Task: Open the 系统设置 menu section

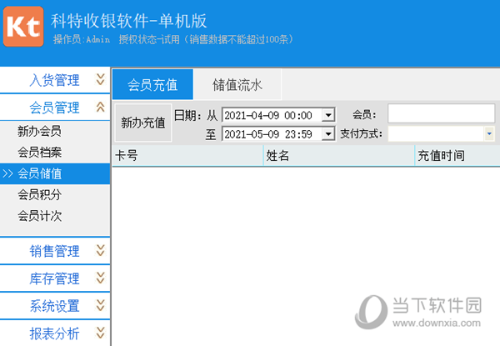Action: 55,305
